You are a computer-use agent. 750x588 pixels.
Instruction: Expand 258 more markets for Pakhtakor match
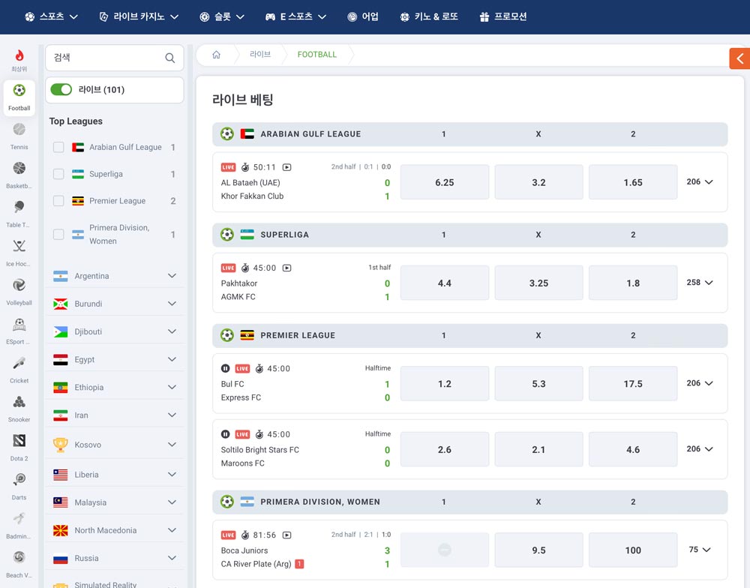coord(700,282)
